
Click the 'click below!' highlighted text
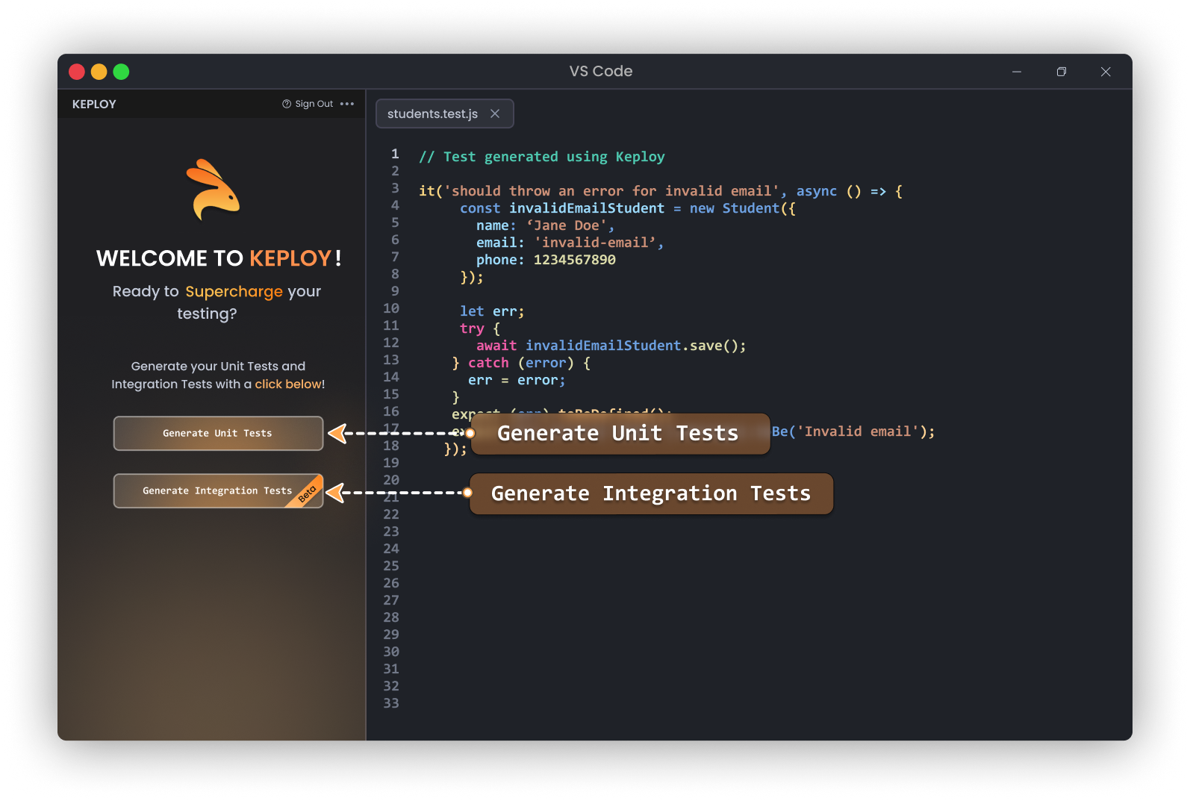click(290, 384)
